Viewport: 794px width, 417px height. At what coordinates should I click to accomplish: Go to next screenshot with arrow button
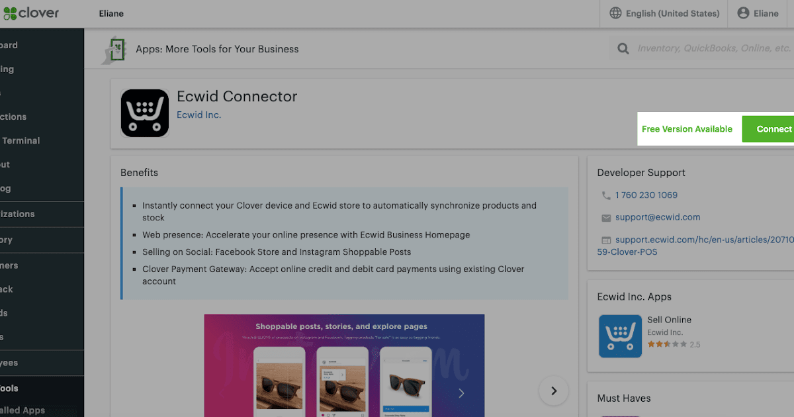tap(553, 391)
